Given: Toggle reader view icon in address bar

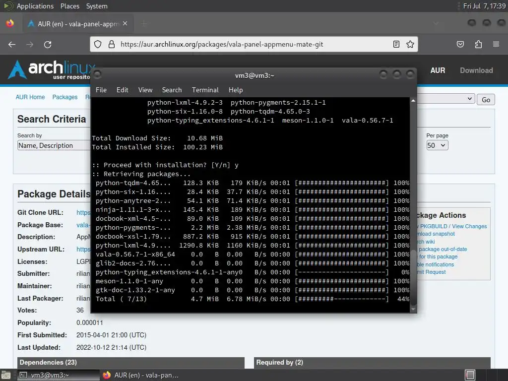Looking at the screenshot, I should [x=396, y=44].
